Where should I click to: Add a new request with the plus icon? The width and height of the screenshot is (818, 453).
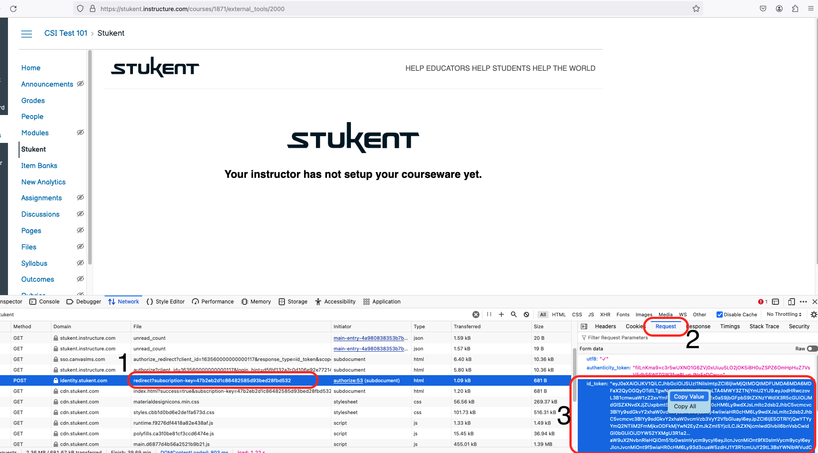(x=502, y=315)
